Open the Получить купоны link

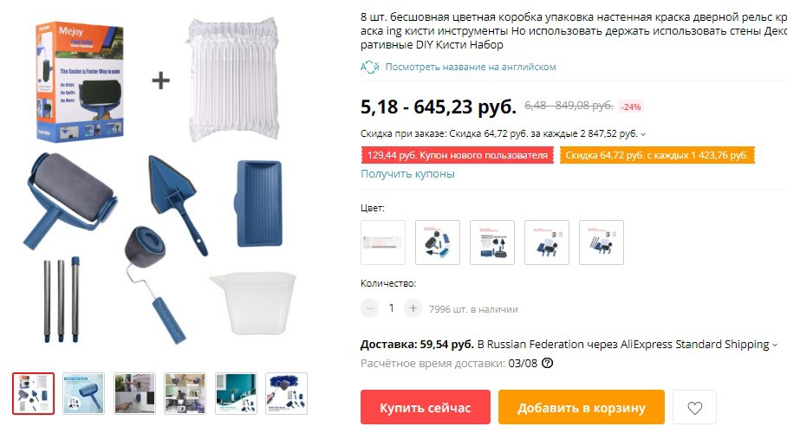[407, 173]
